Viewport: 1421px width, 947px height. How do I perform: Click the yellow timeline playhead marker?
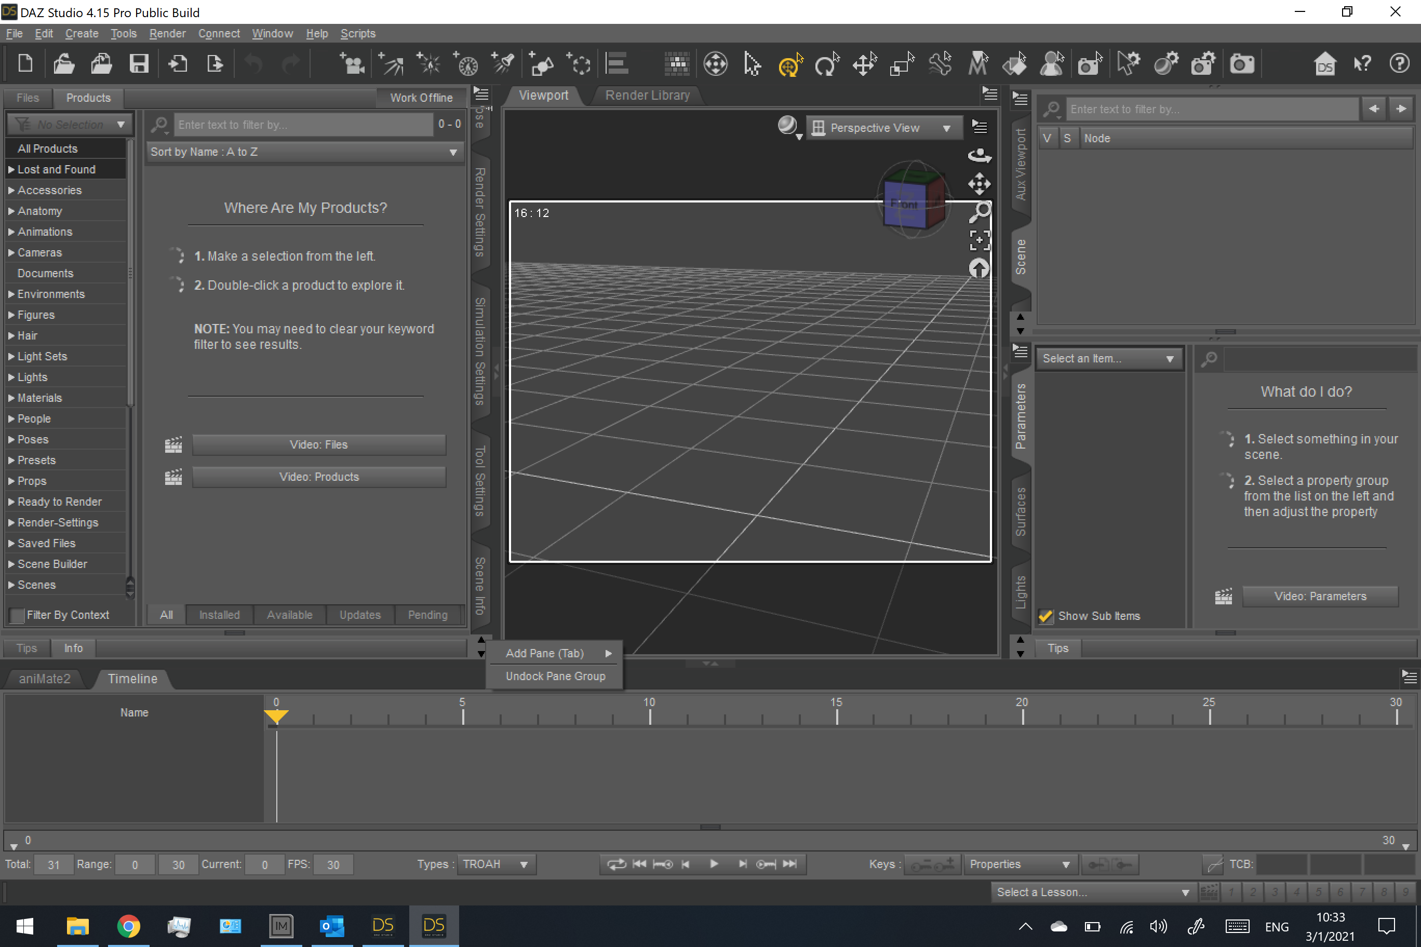pyautogui.click(x=276, y=715)
